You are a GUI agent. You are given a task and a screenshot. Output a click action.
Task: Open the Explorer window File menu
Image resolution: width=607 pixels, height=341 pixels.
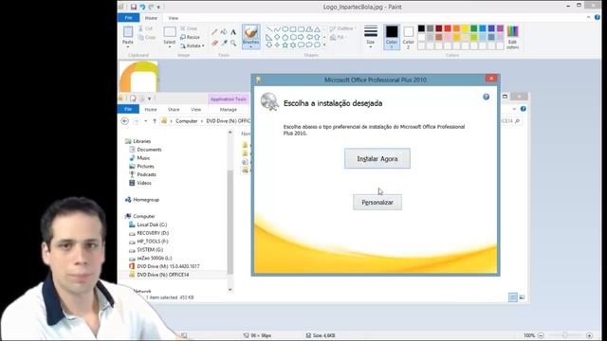(x=128, y=110)
